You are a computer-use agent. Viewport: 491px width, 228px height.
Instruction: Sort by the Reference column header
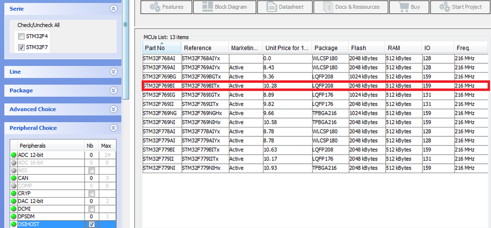point(205,48)
